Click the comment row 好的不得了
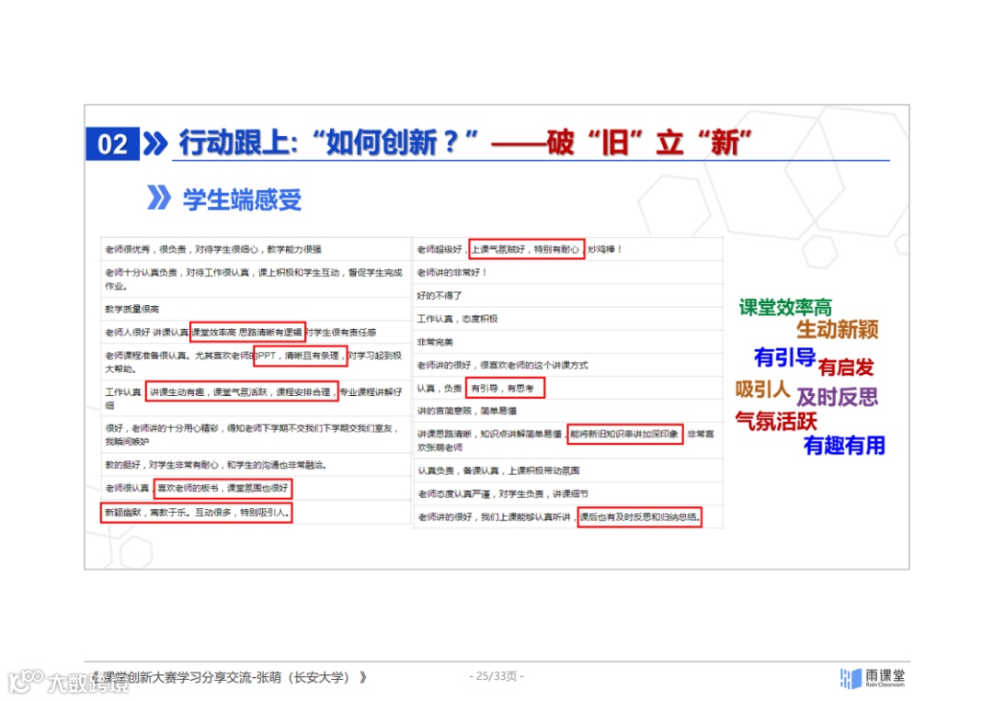Viewport: 993px width, 701px height. coord(568,296)
